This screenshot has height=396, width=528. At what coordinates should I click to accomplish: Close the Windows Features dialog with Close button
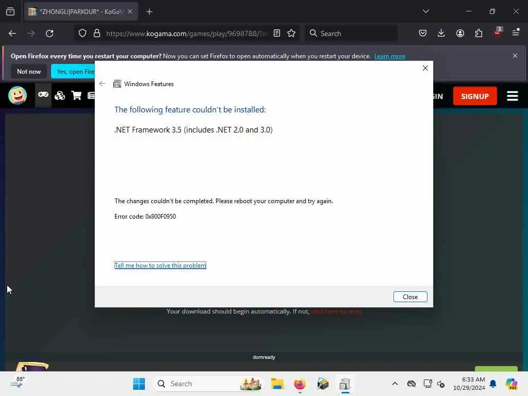click(x=410, y=296)
